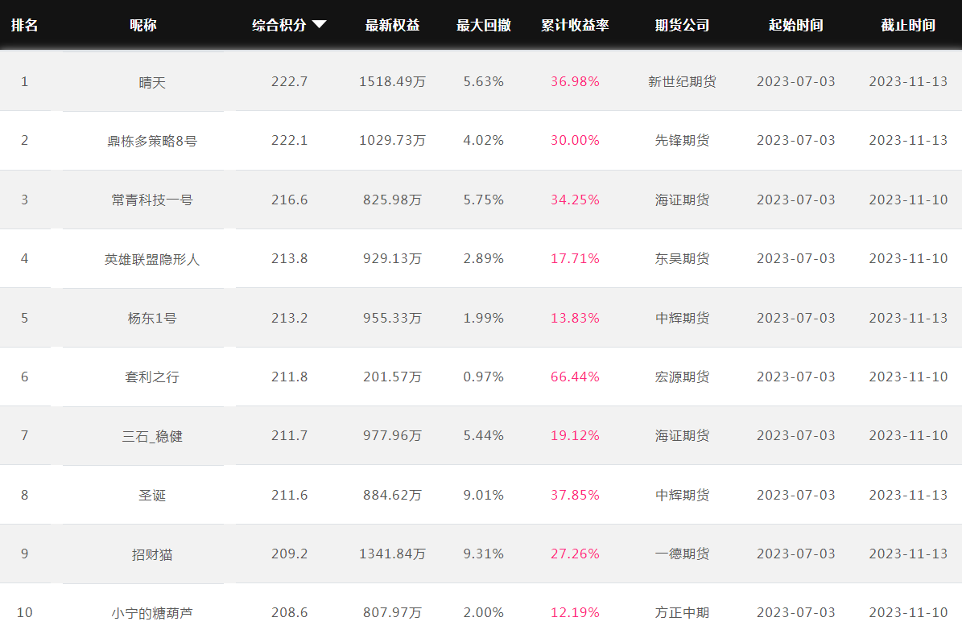Click the 最大回撤 column header
The height and width of the screenshot is (638, 962).
click(484, 25)
